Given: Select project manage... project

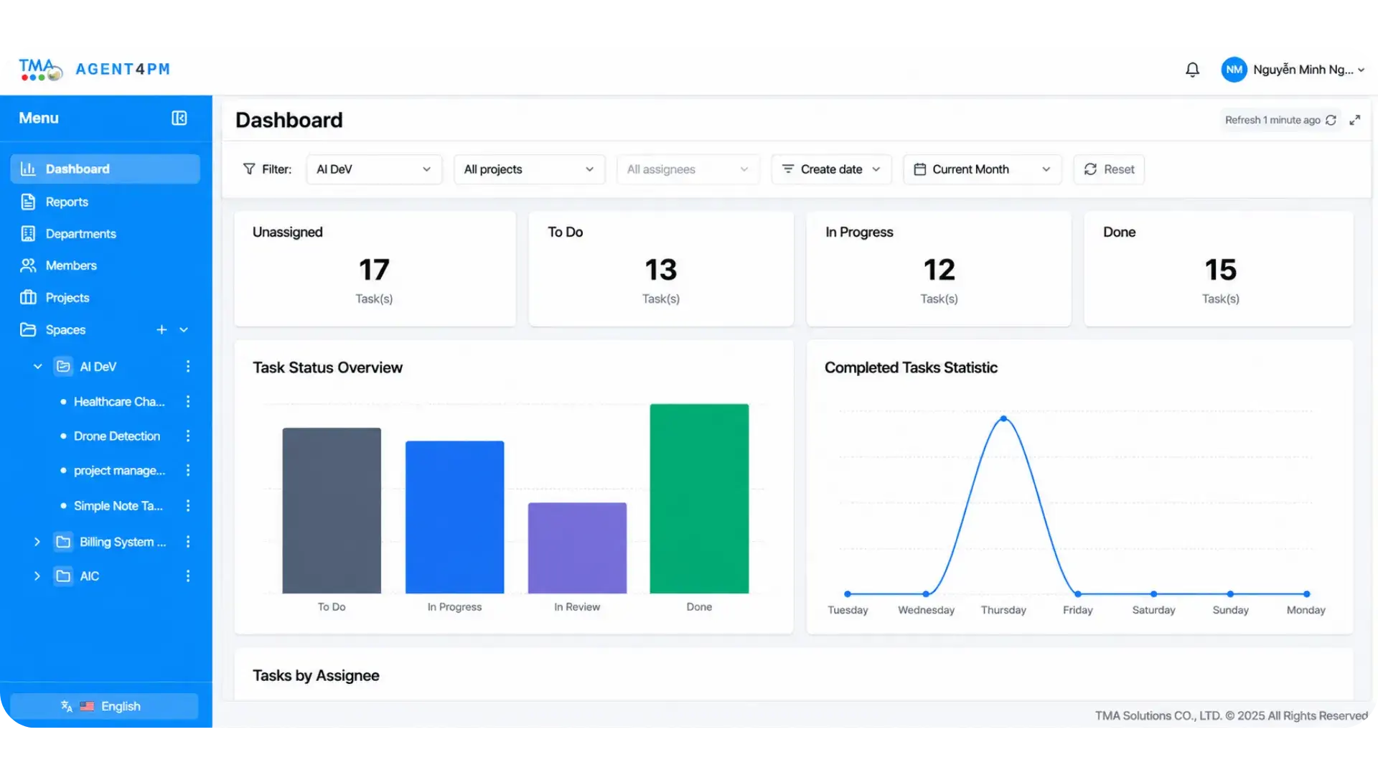Looking at the screenshot, I should coord(119,471).
